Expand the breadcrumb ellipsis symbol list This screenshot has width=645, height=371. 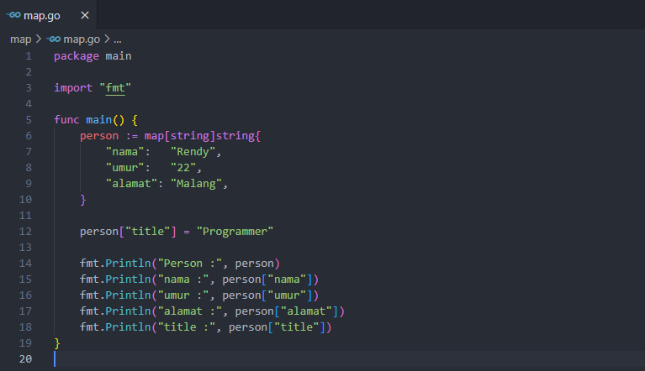tap(118, 39)
